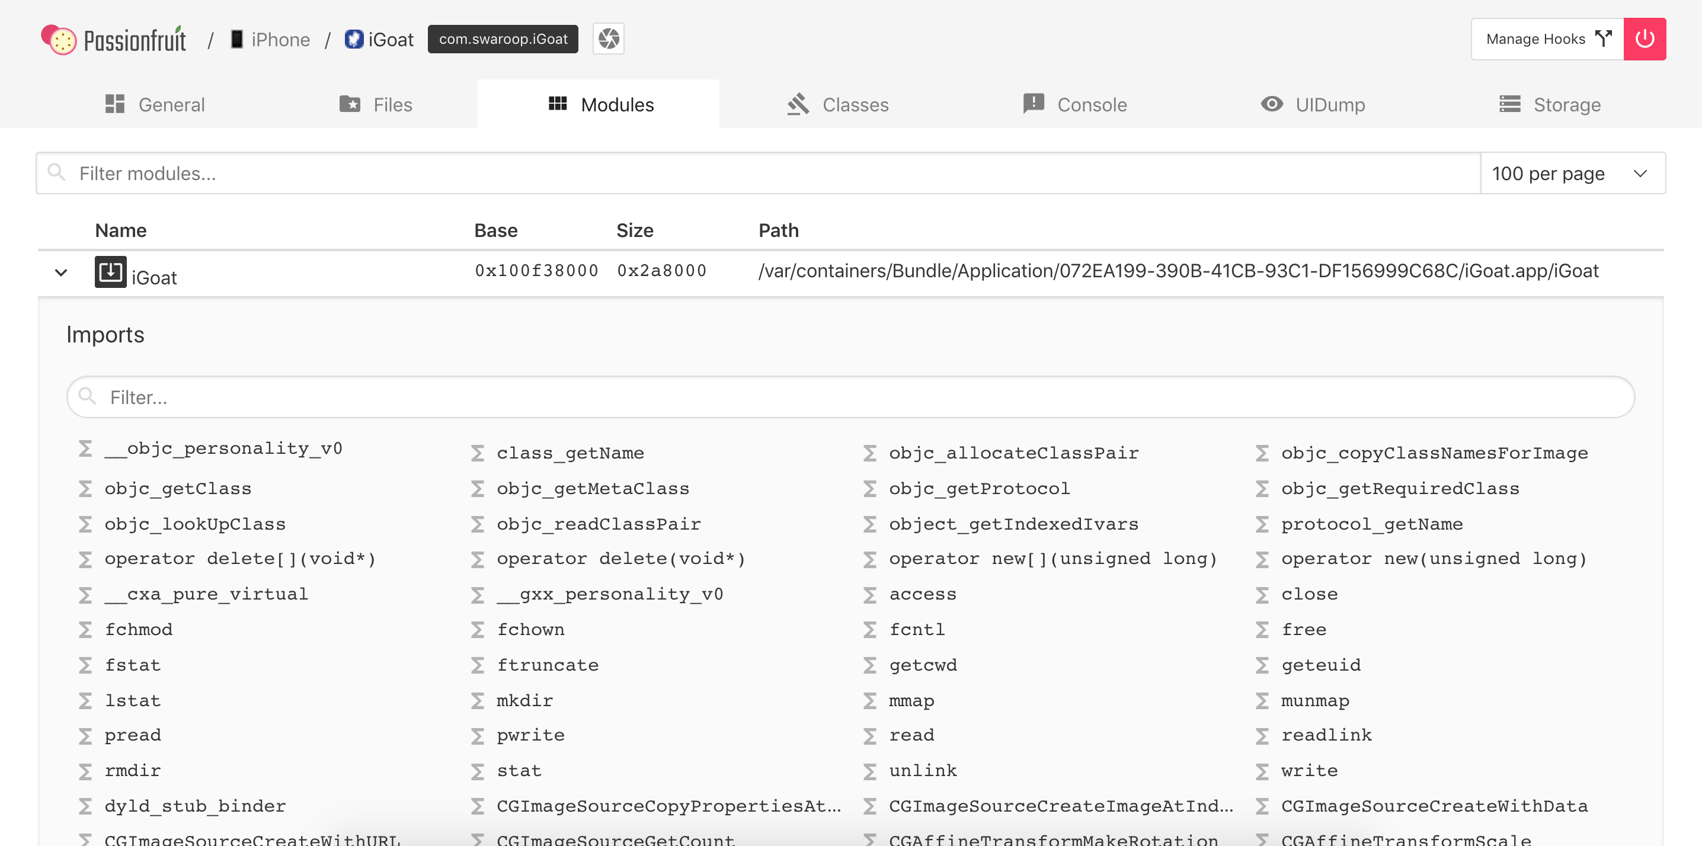The height and width of the screenshot is (846, 1702).
Task: Click the target/crosshair settings icon
Action: [x=609, y=39]
